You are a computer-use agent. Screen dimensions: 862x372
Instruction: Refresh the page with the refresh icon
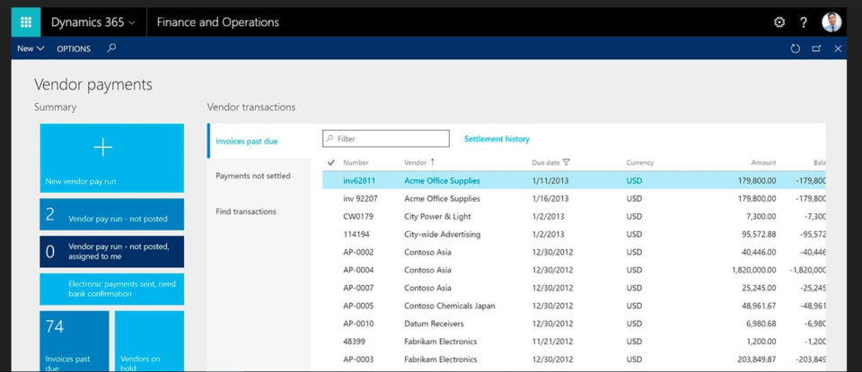click(x=795, y=48)
